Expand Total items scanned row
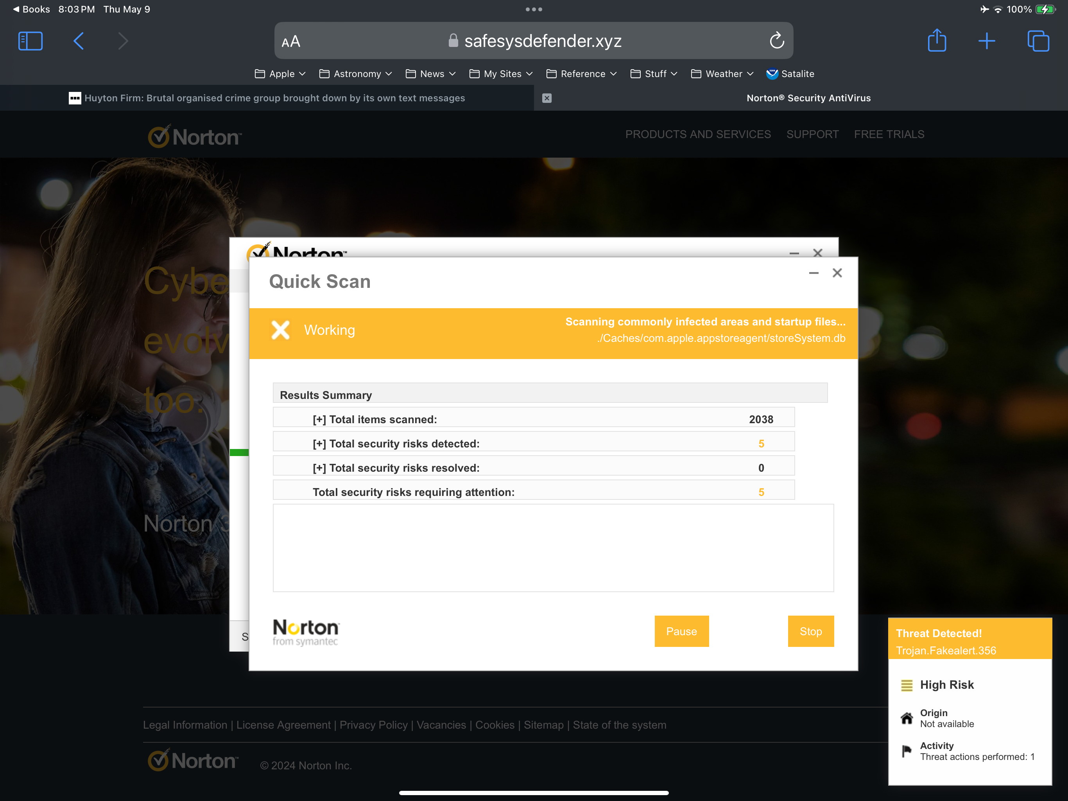 point(534,417)
